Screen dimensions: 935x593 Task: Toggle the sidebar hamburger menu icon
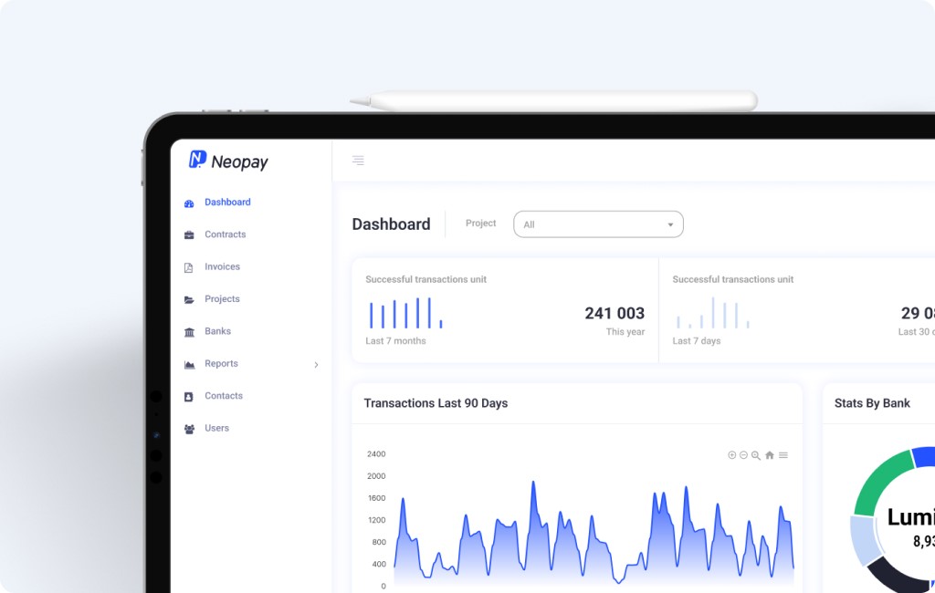(358, 161)
